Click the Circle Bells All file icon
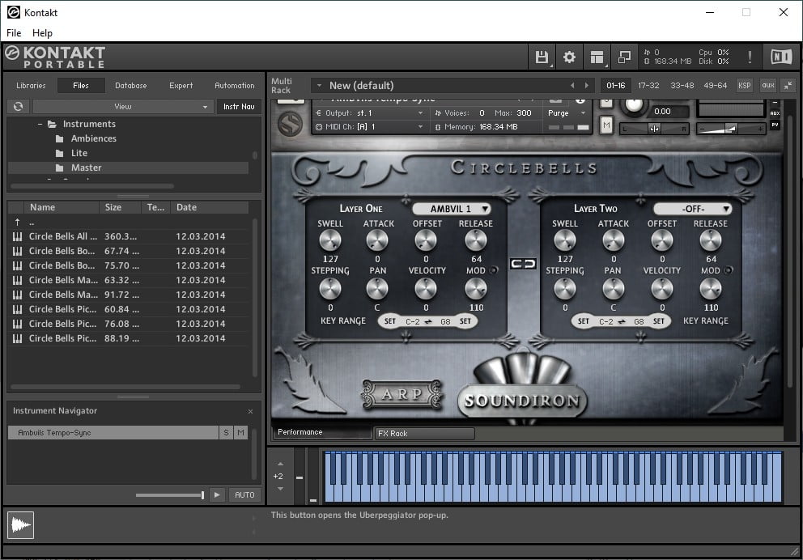The image size is (803, 560). pos(18,236)
